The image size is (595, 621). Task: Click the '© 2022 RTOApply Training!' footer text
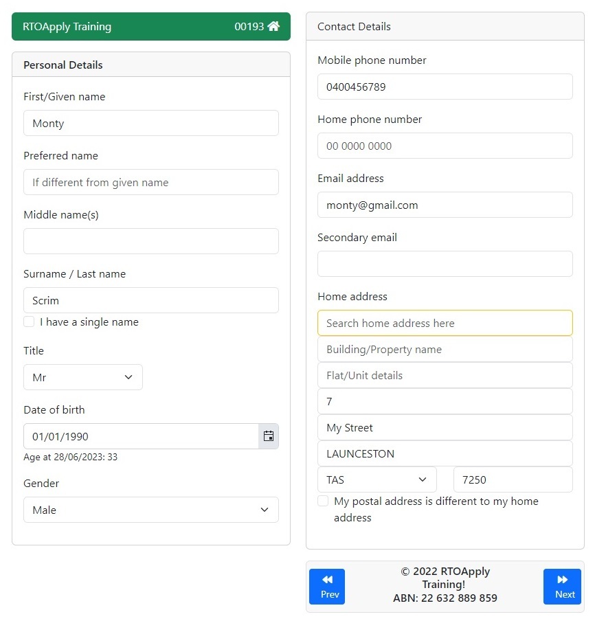point(445,578)
